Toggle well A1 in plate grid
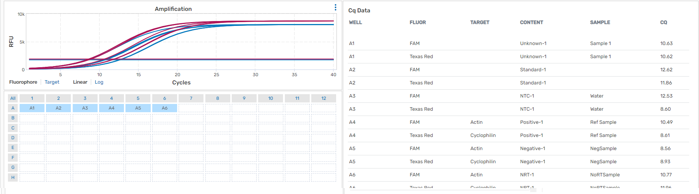Viewport: 699px width, 194px height. (32, 108)
